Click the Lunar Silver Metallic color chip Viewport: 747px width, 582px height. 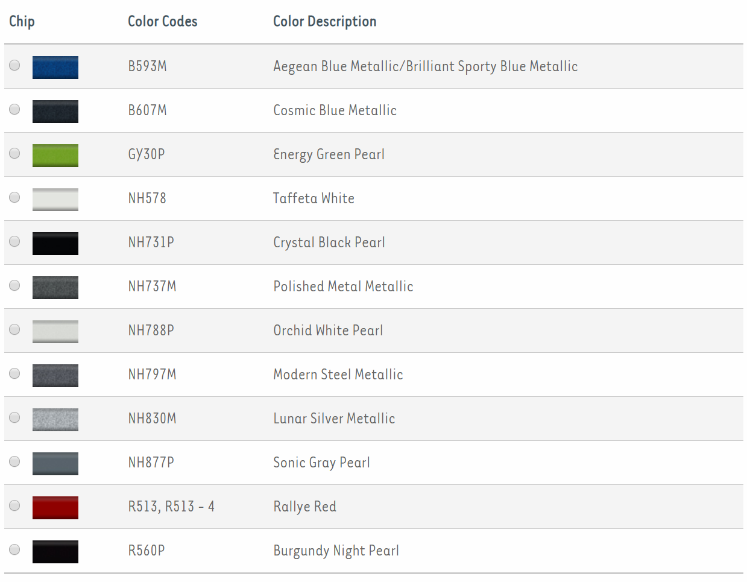55,419
